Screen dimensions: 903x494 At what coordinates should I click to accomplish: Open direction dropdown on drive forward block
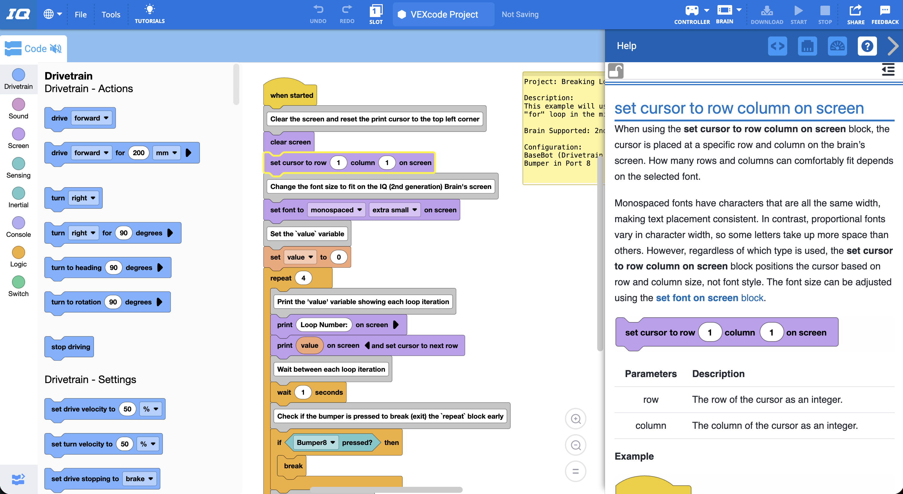click(x=91, y=118)
